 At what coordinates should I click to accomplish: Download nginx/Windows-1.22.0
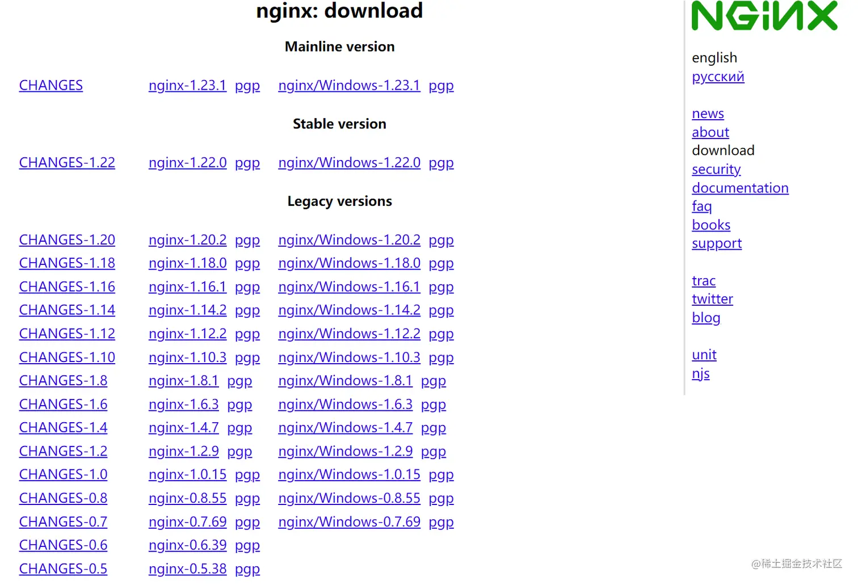[349, 163]
